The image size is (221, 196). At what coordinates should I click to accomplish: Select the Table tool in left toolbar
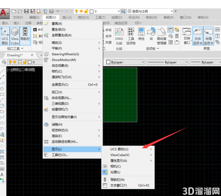tap(2, 169)
